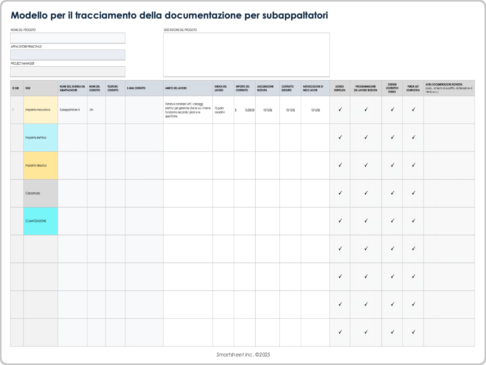Click the Durata del Lavoro header
Viewport: 486px width, 365px height.
pyautogui.click(x=223, y=88)
